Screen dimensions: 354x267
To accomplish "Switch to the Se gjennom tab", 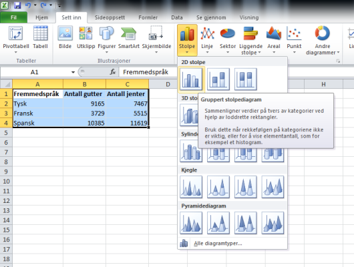I will coord(211,17).
